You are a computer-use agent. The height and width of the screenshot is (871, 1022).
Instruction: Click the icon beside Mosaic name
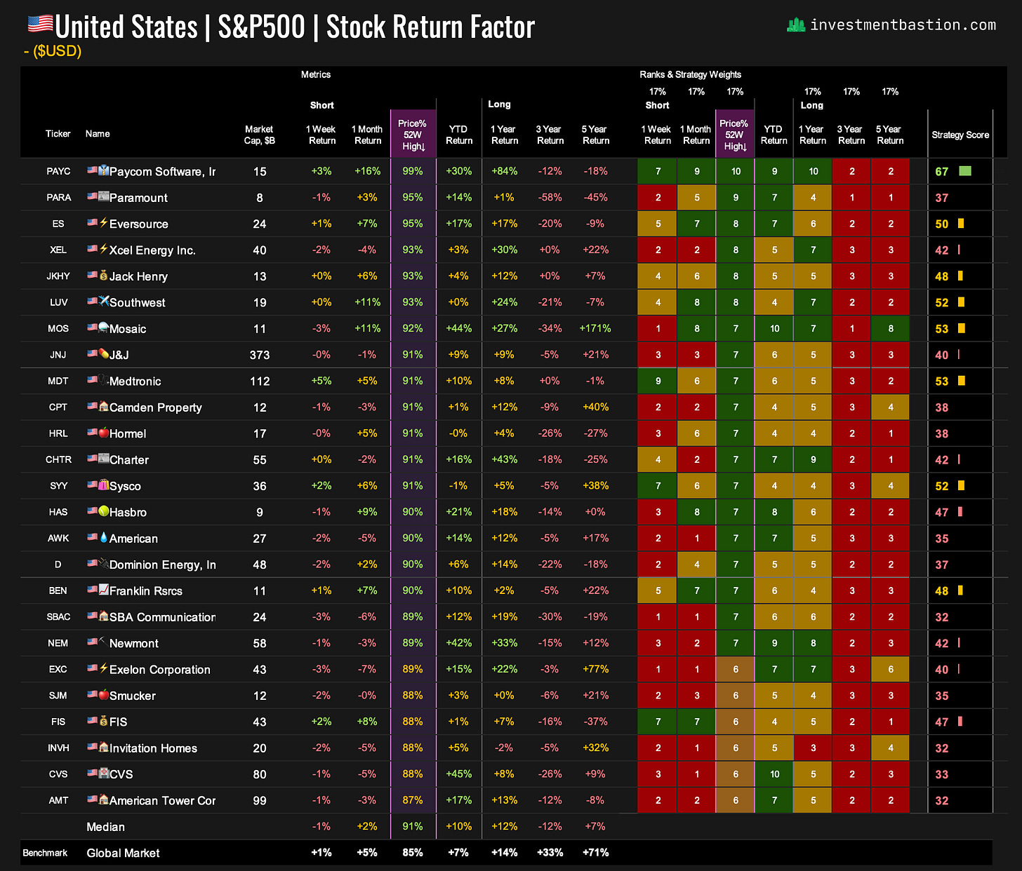[104, 327]
